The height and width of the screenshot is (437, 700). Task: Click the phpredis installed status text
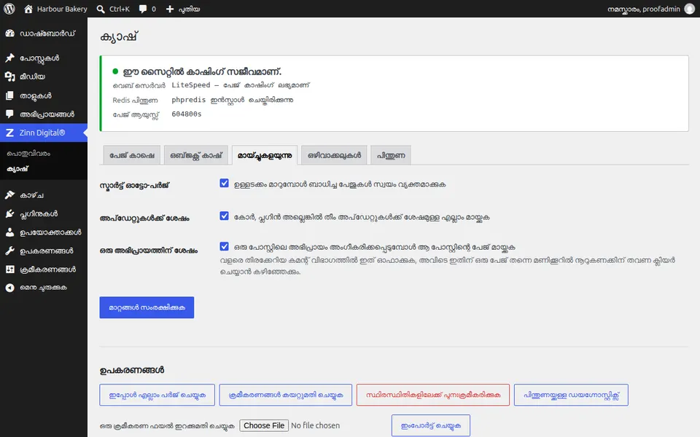click(233, 100)
